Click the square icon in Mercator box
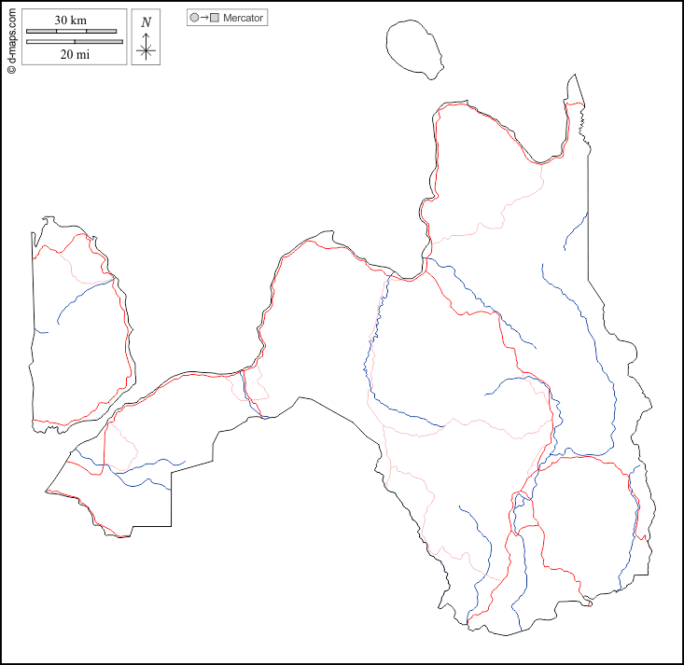Viewport: 684px width, 665px height. (215, 18)
